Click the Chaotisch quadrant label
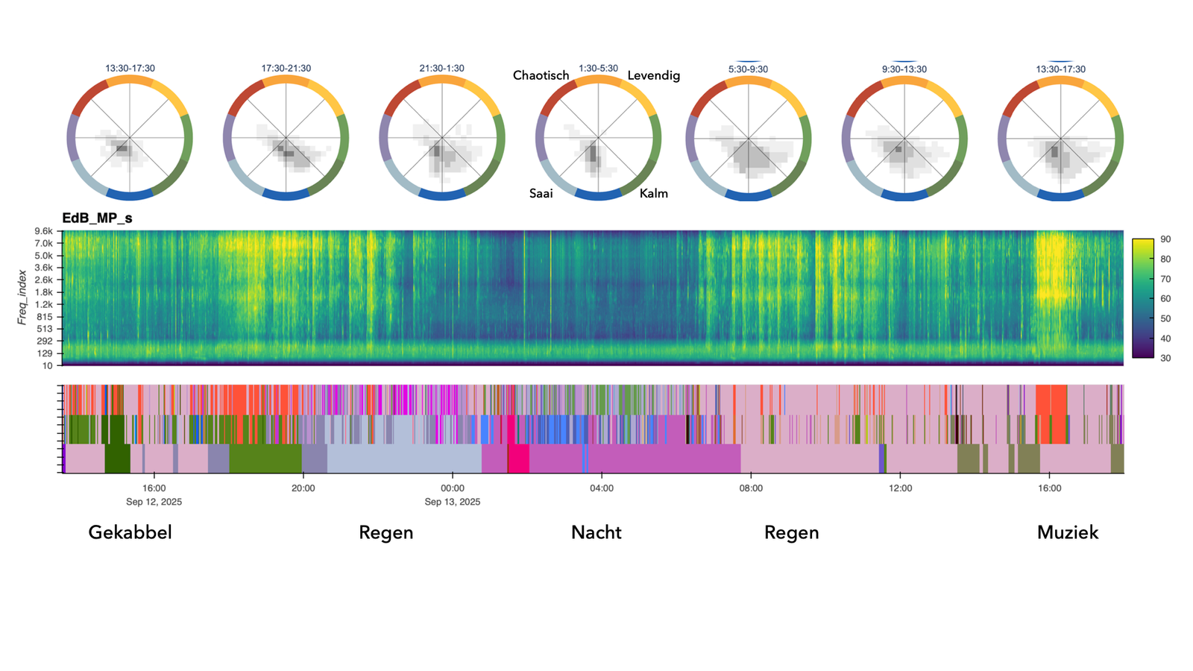Screen dimensions: 1193x671 click(x=541, y=75)
